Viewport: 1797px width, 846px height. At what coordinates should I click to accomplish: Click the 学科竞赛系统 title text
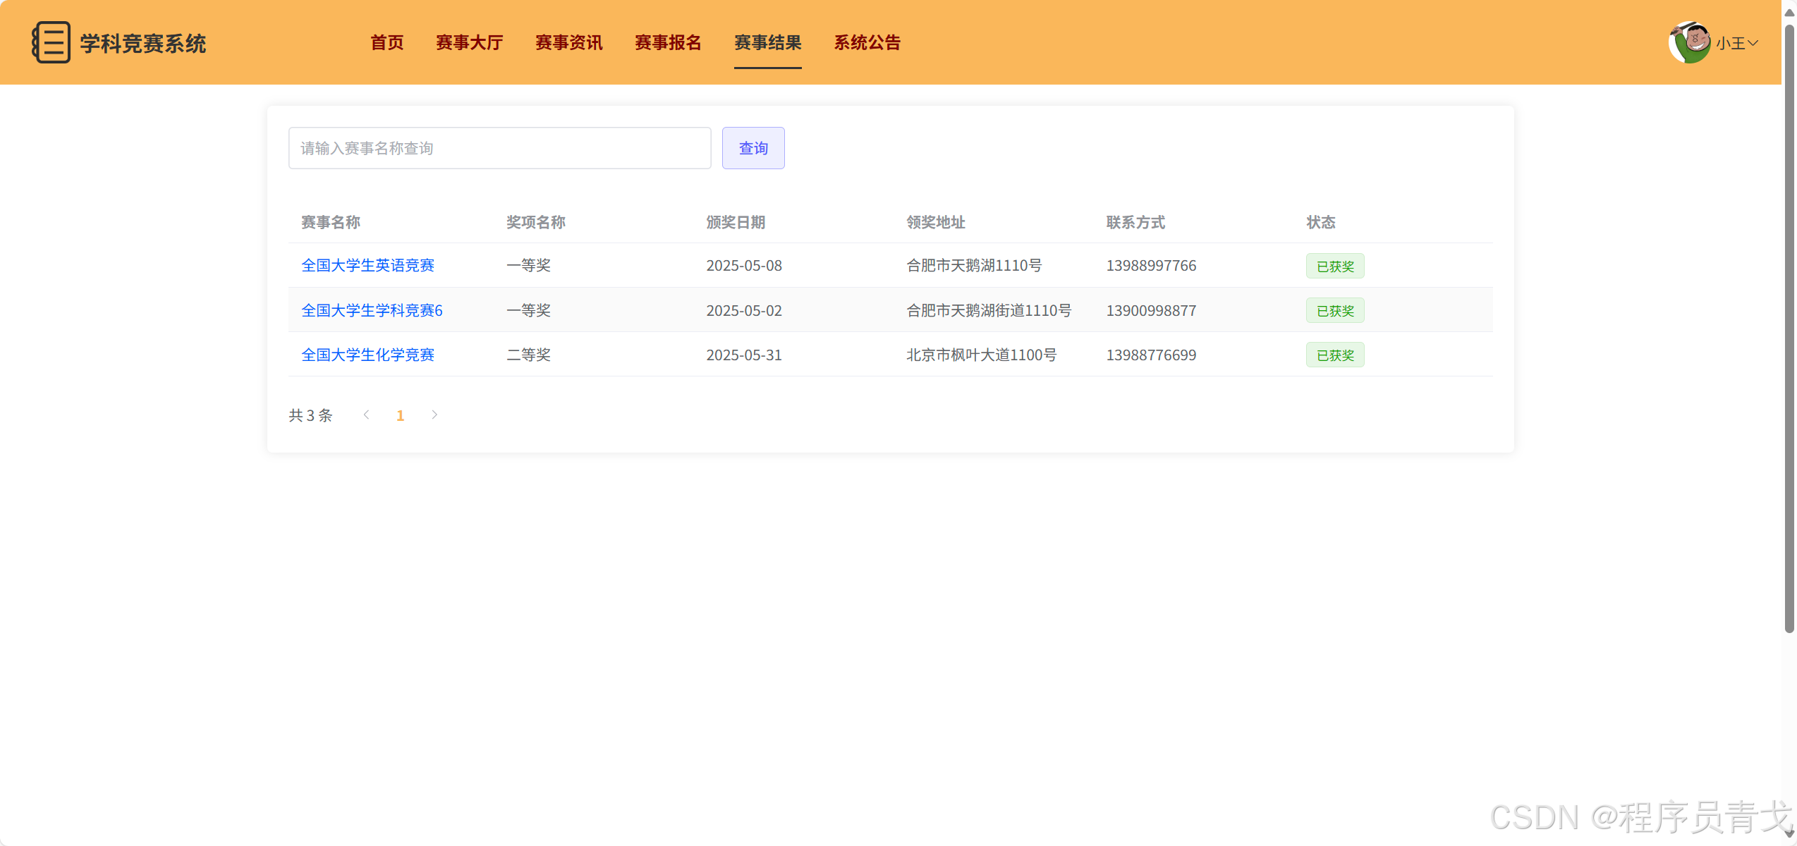pos(142,44)
